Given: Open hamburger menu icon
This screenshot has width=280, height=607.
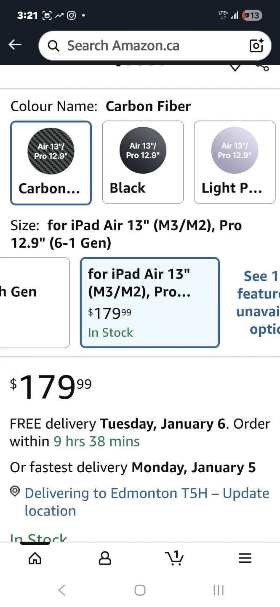Looking at the screenshot, I should tap(245, 558).
